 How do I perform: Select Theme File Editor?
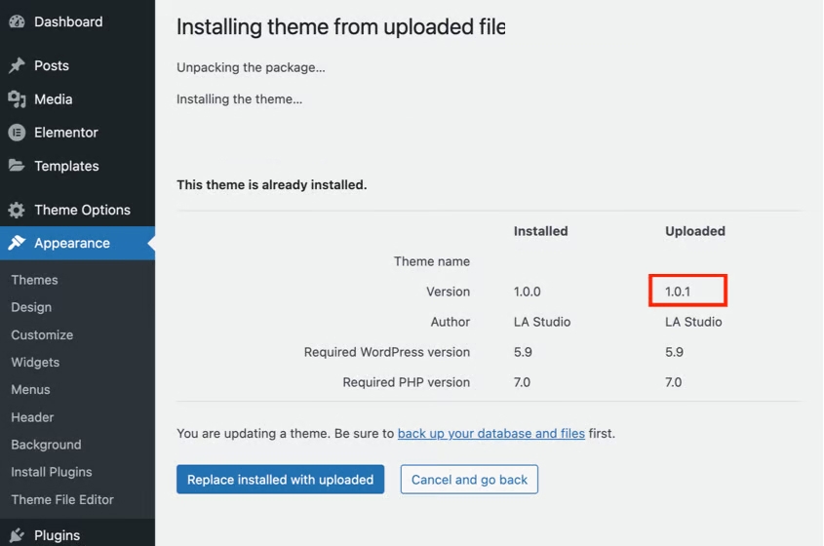point(62,499)
